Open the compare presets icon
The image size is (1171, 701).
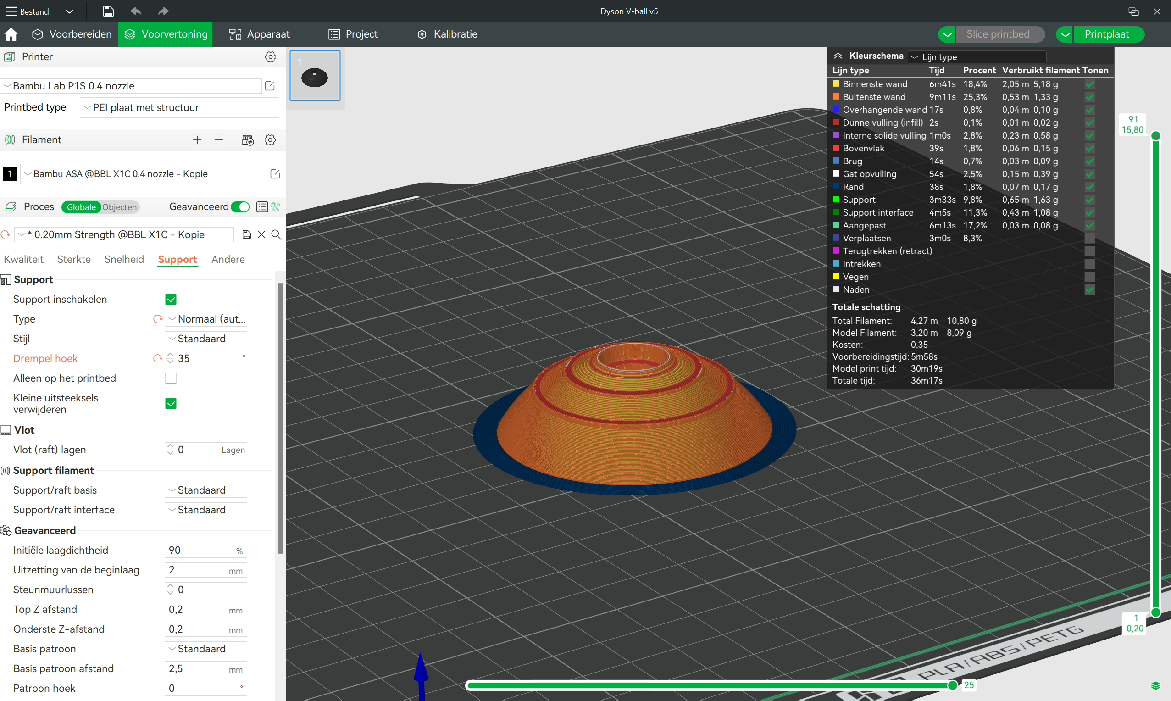point(276,207)
